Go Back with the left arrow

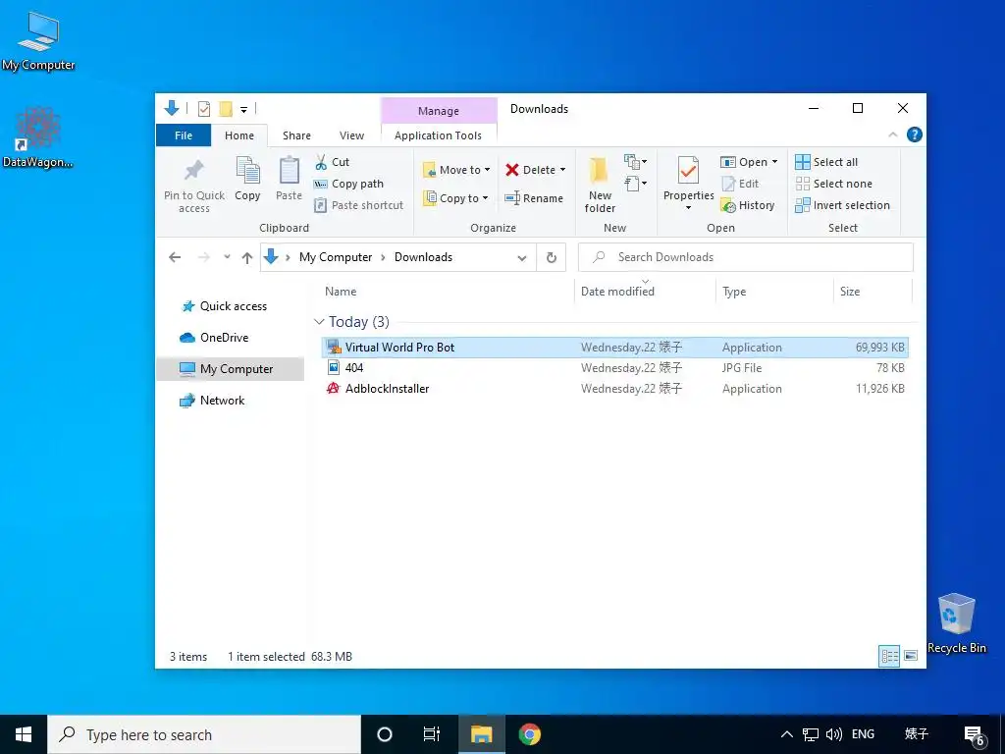[x=175, y=257]
